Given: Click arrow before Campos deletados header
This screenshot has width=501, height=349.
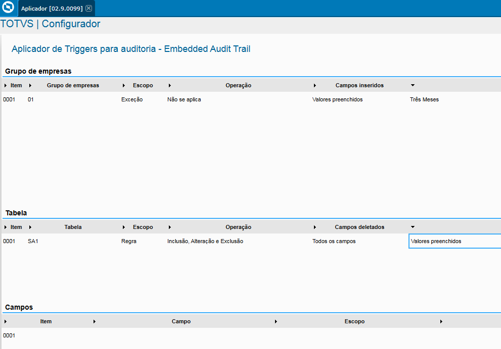Looking at the screenshot, I should 315,227.
